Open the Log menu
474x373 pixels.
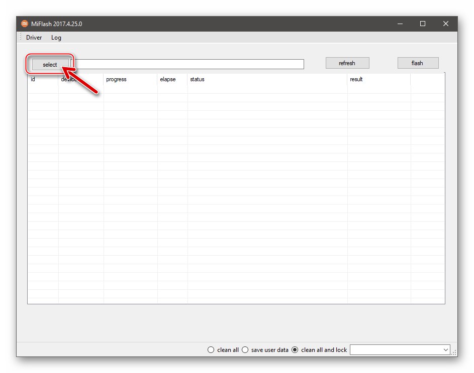56,38
